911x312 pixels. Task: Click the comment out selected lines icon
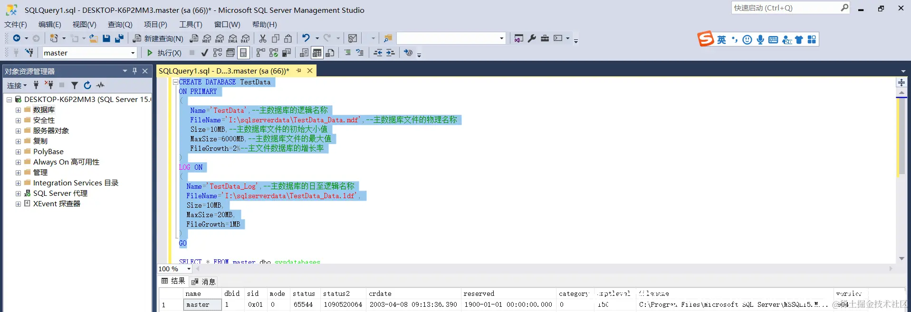pyautogui.click(x=347, y=53)
